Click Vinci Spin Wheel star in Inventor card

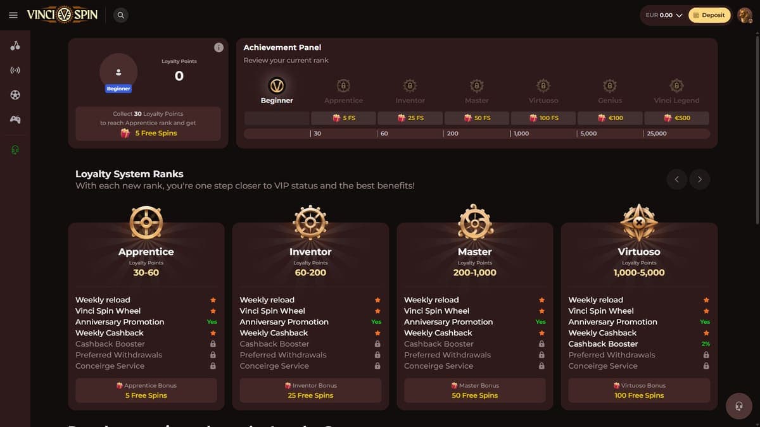[x=377, y=311]
